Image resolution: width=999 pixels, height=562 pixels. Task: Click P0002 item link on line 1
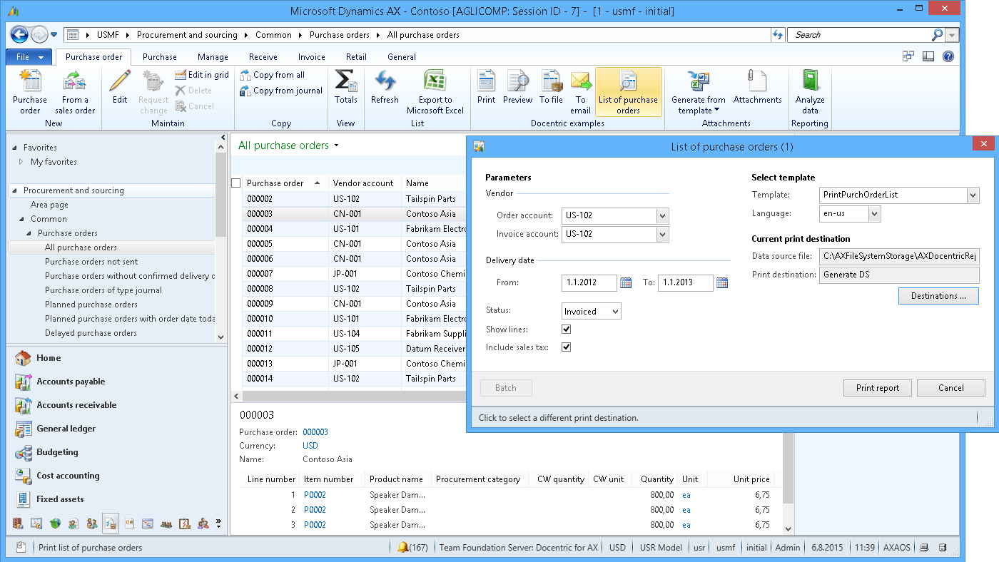click(315, 495)
